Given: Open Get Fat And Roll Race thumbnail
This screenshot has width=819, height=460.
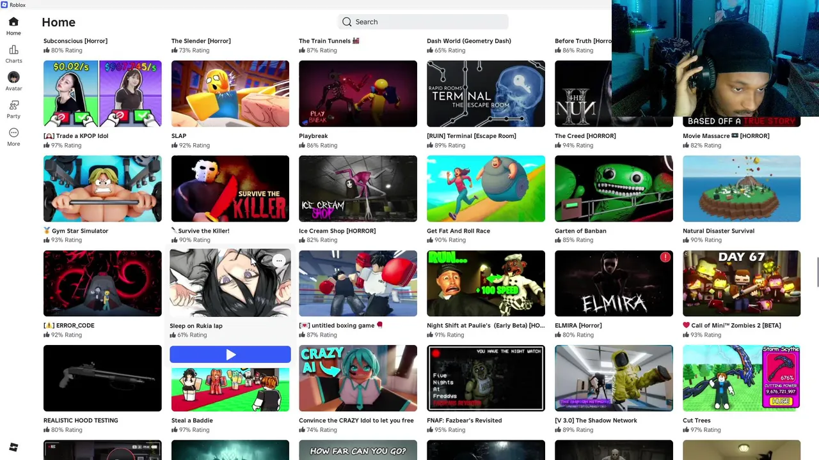Looking at the screenshot, I should (x=486, y=188).
